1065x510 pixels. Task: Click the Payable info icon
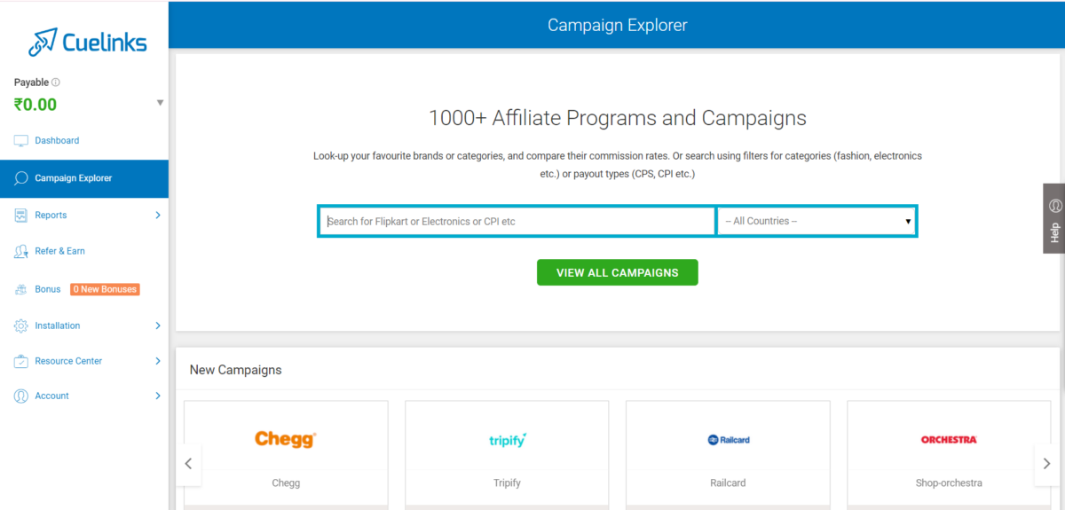tap(56, 82)
